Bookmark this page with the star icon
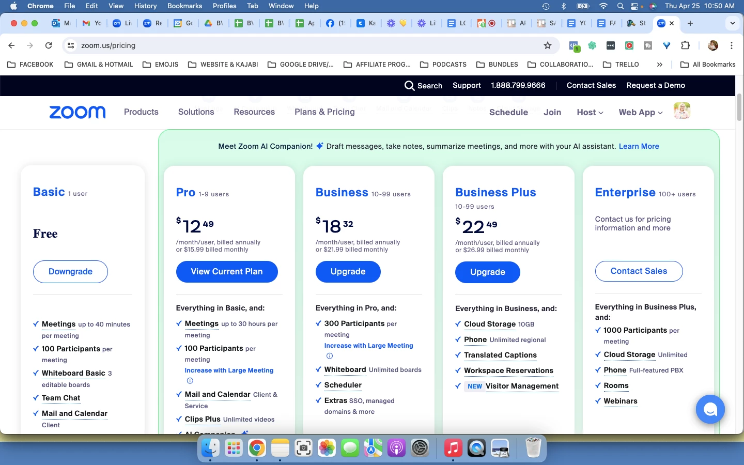The image size is (744, 465). click(548, 45)
